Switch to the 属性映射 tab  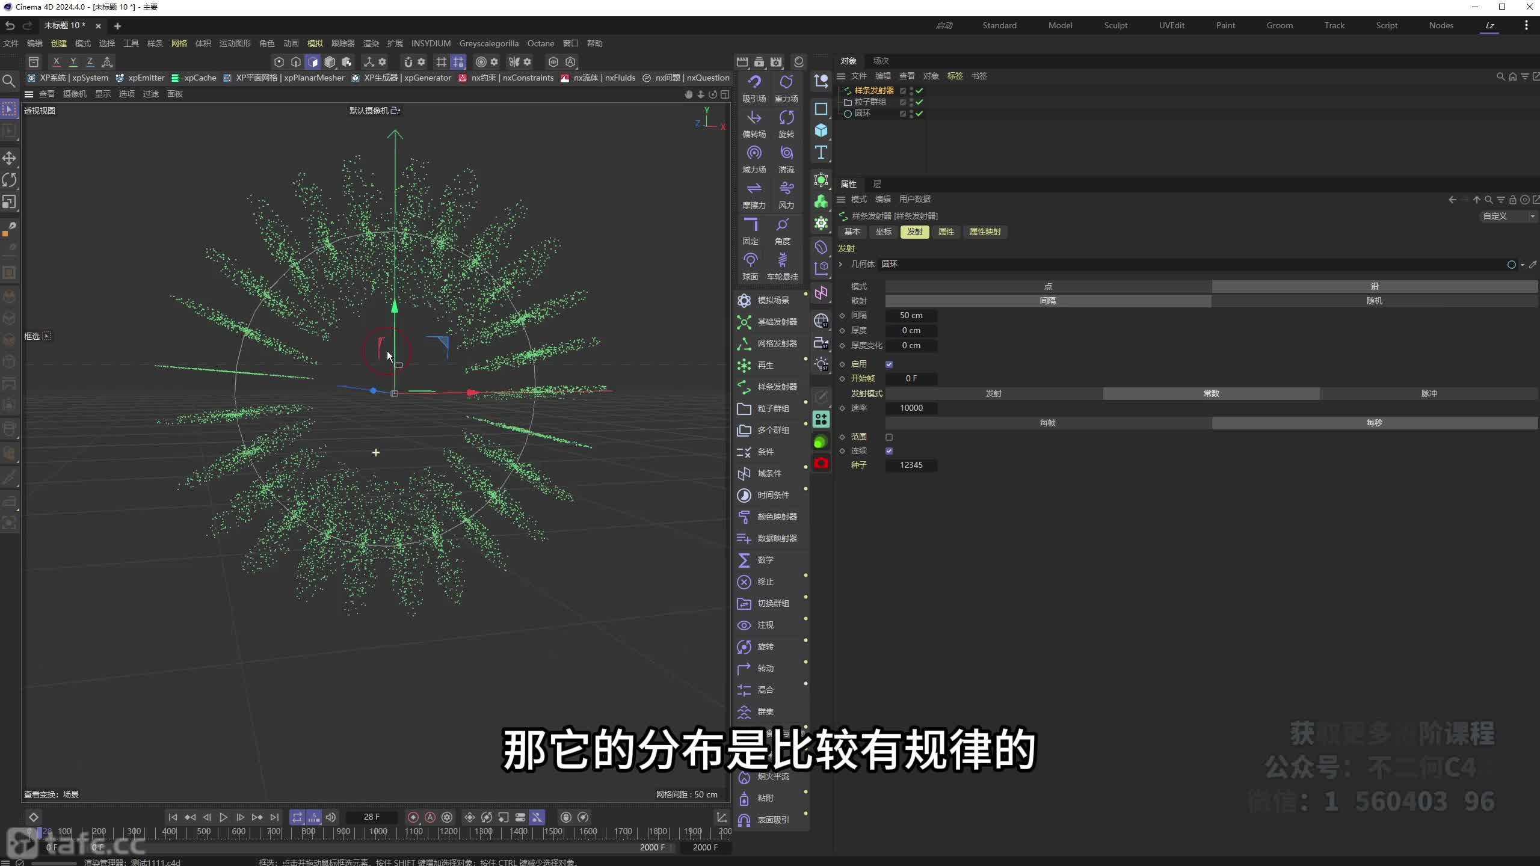point(985,232)
